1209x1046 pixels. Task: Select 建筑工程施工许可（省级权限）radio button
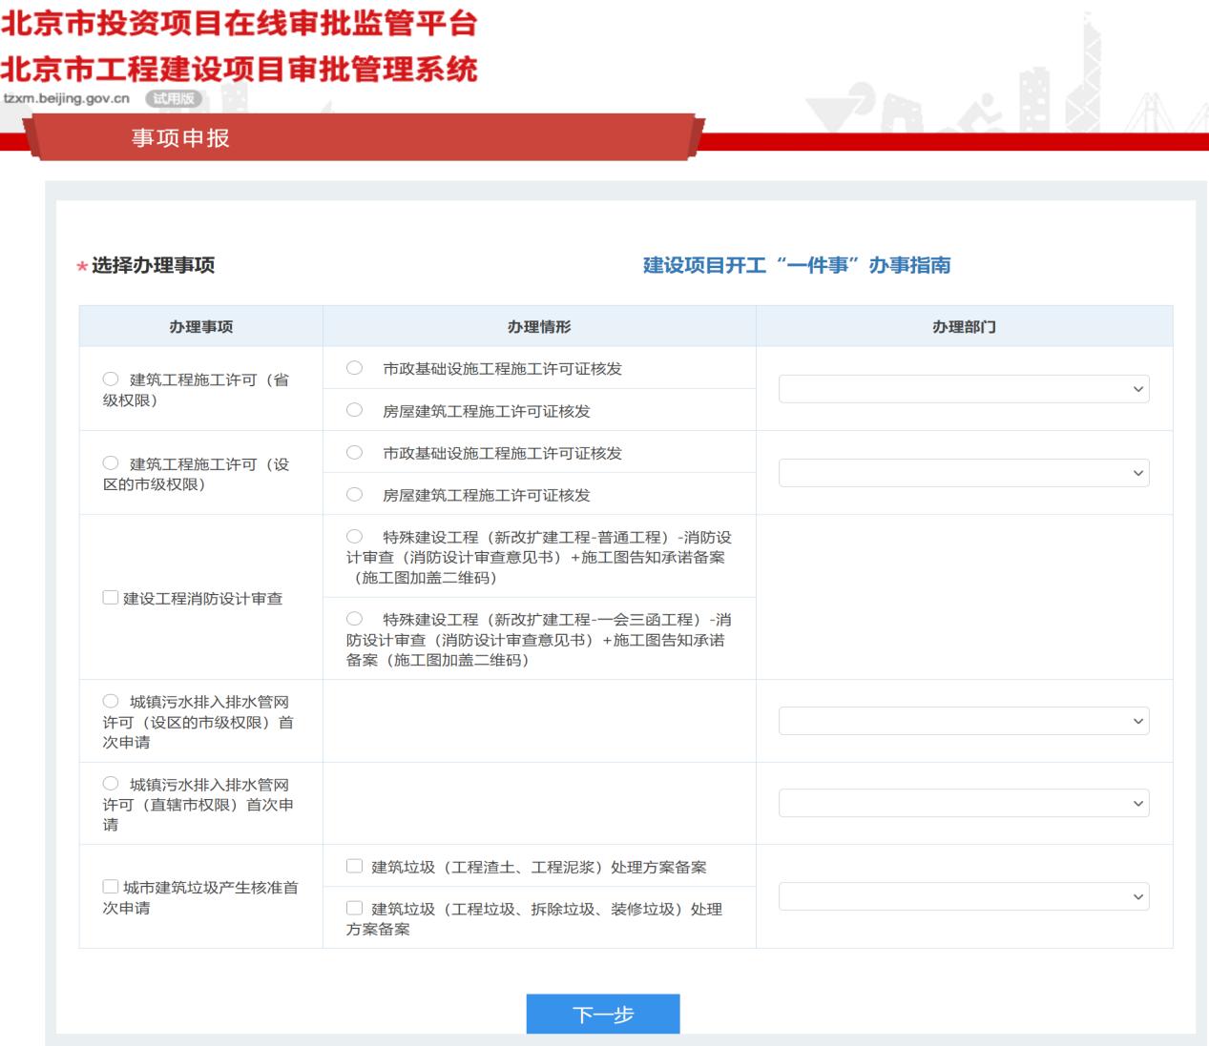pyautogui.click(x=111, y=379)
